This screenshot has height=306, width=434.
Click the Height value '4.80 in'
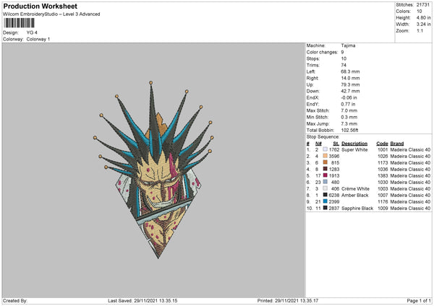point(423,17)
